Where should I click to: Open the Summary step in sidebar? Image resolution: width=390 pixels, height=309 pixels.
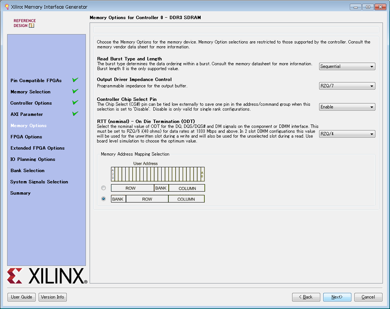tap(21, 193)
